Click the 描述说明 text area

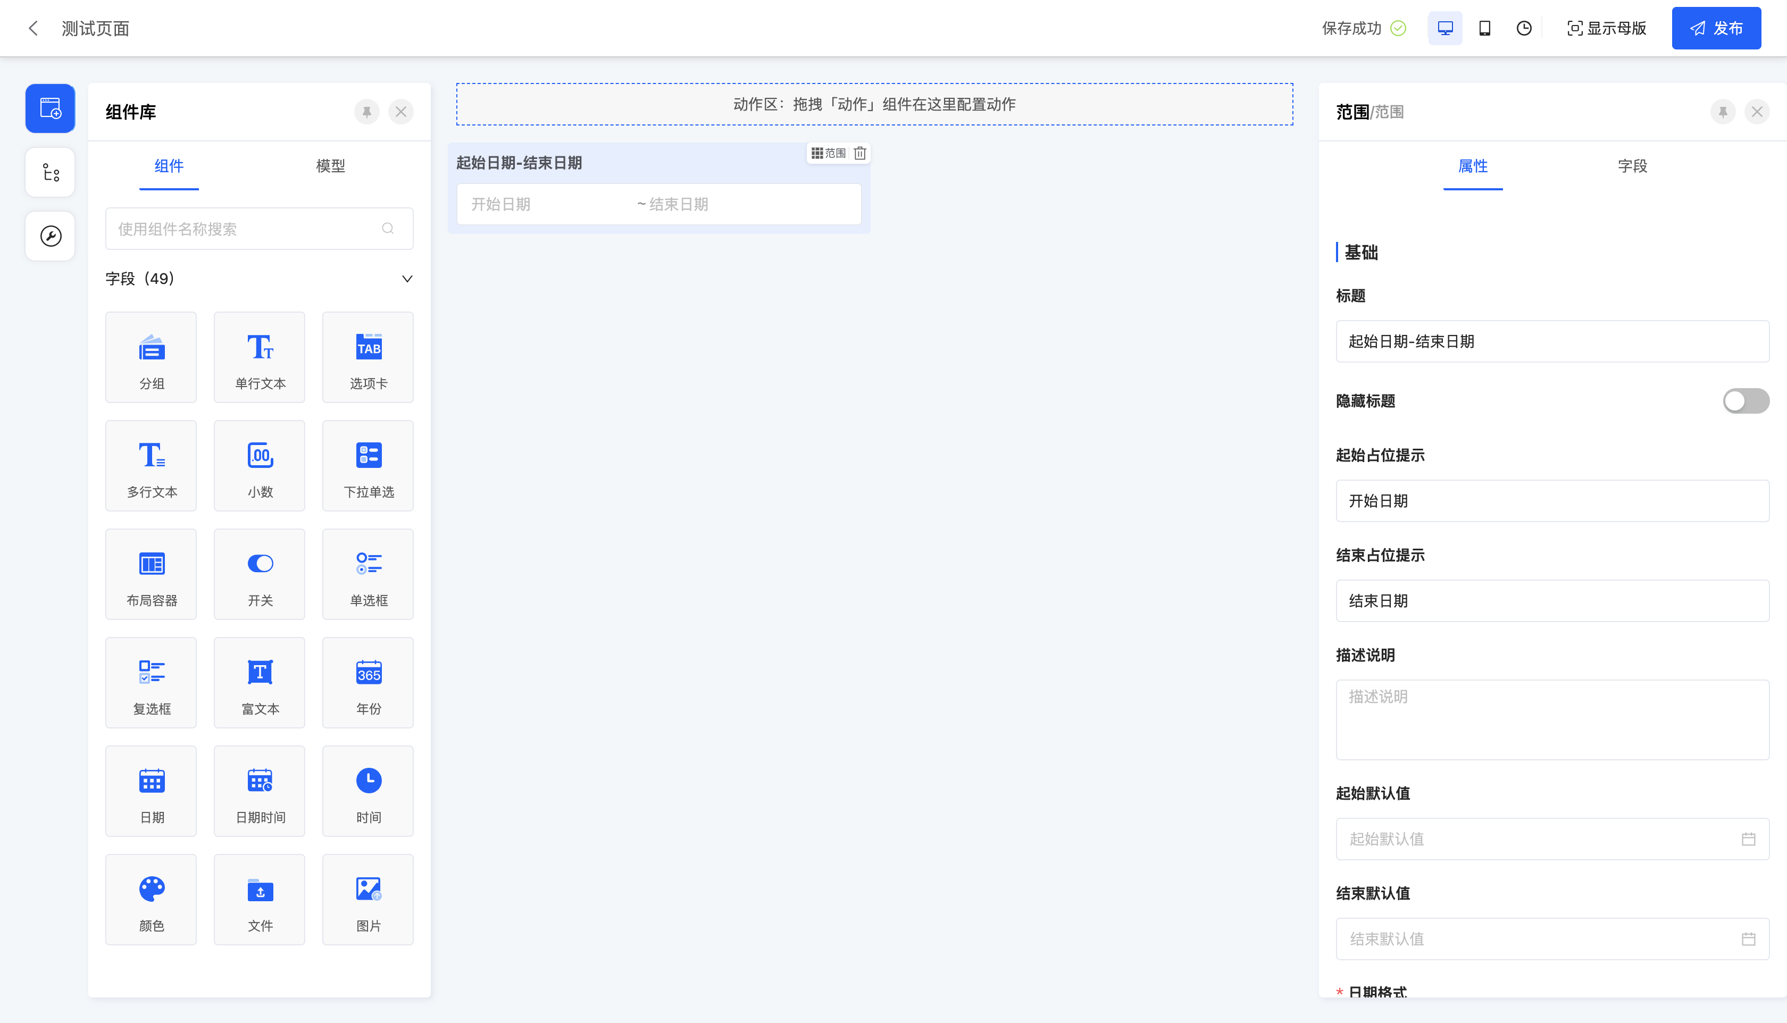click(x=1551, y=719)
